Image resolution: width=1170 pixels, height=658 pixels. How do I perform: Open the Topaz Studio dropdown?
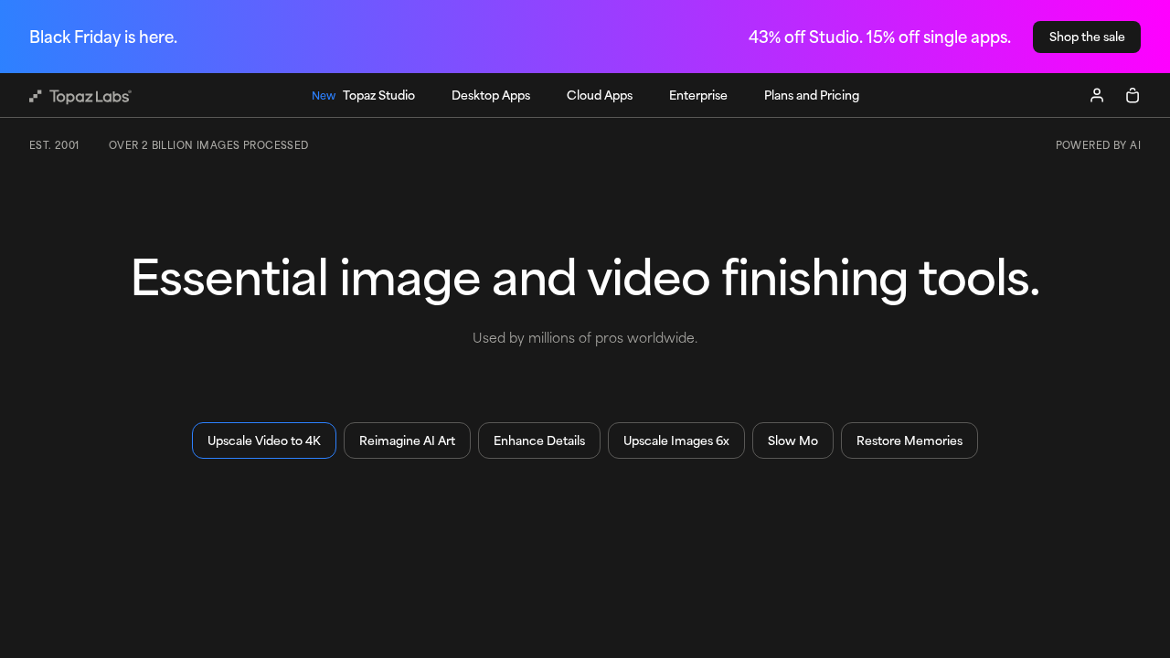(378, 94)
